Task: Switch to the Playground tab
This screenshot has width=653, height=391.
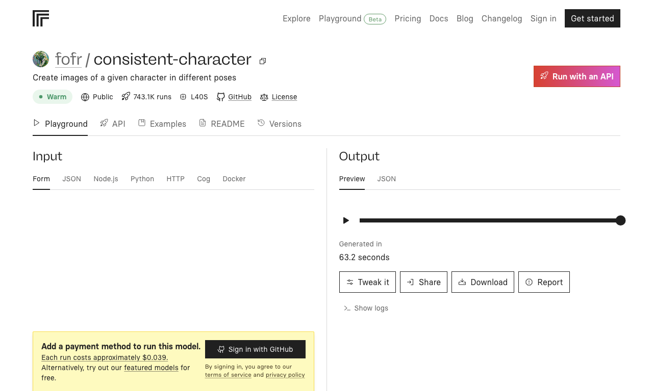Action: (x=60, y=124)
